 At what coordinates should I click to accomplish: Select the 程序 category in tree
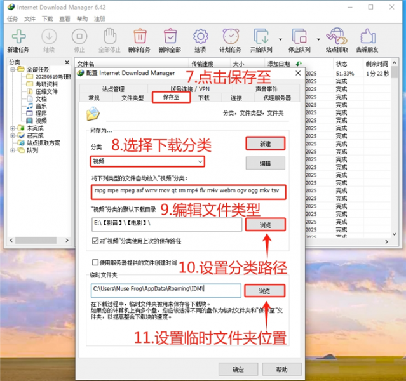[41, 114]
